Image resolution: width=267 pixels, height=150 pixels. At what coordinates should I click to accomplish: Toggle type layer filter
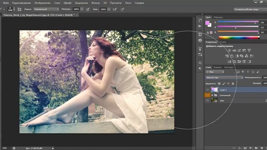[248, 72]
